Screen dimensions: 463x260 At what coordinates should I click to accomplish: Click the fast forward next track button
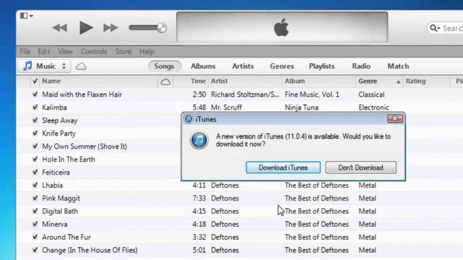pyautogui.click(x=111, y=28)
